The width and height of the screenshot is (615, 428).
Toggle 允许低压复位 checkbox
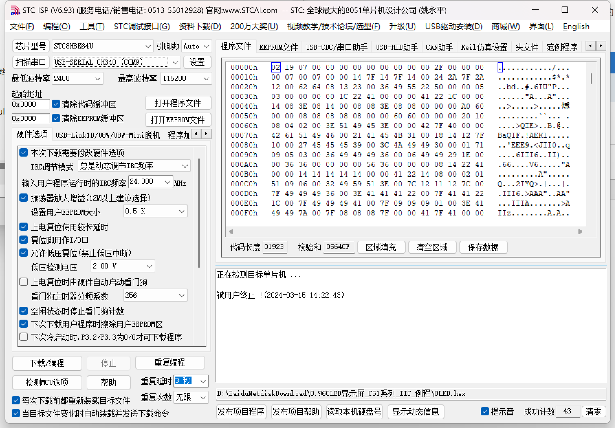point(24,253)
